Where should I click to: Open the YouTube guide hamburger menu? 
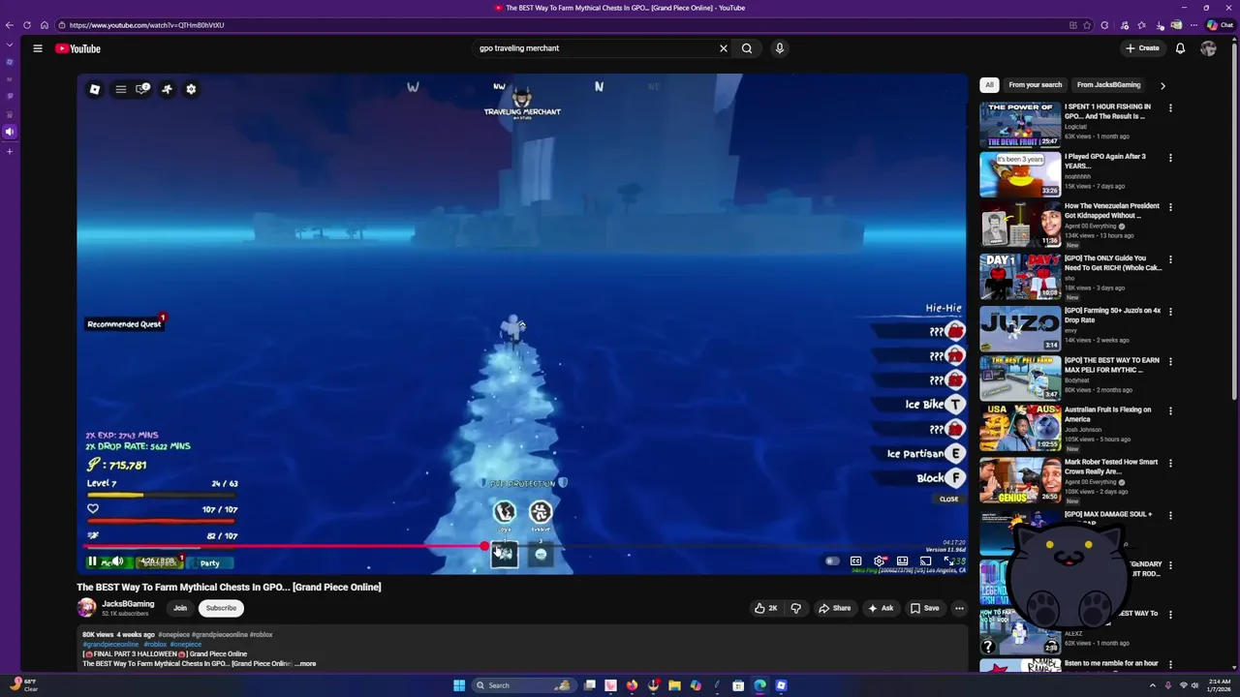[x=38, y=48]
